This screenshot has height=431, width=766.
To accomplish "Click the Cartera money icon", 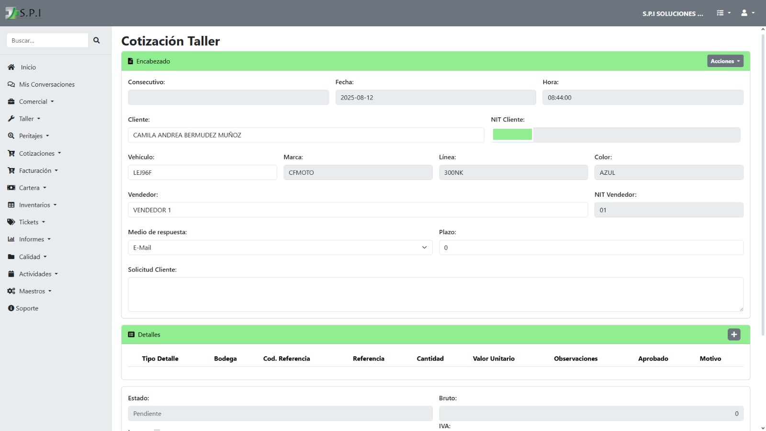I will (11, 188).
